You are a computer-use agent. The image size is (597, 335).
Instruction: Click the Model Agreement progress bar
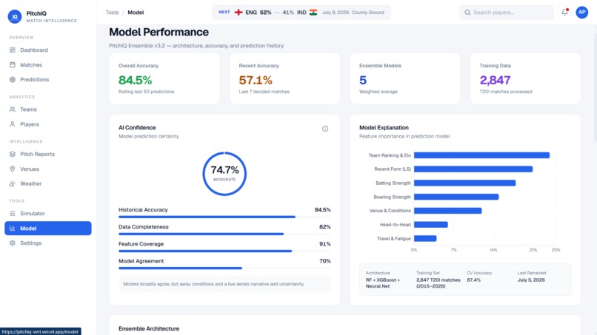[x=224, y=268]
